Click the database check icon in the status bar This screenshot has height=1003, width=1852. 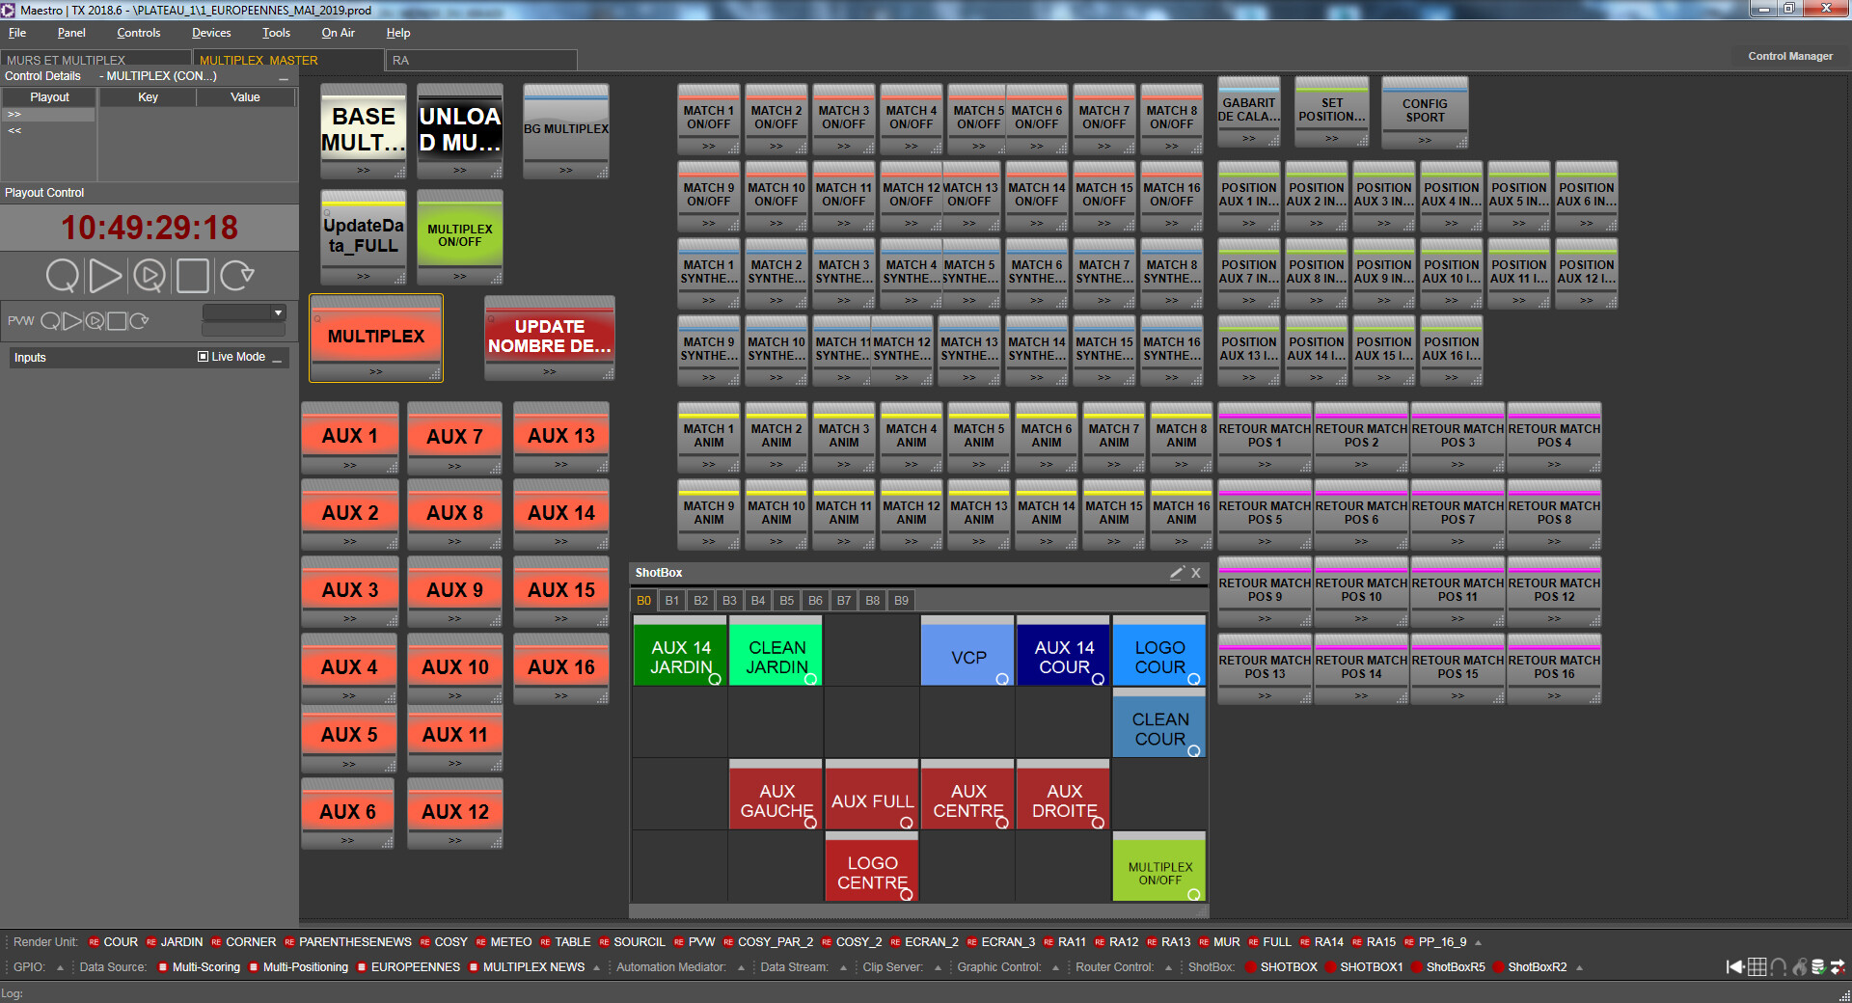pyautogui.click(x=1818, y=966)
